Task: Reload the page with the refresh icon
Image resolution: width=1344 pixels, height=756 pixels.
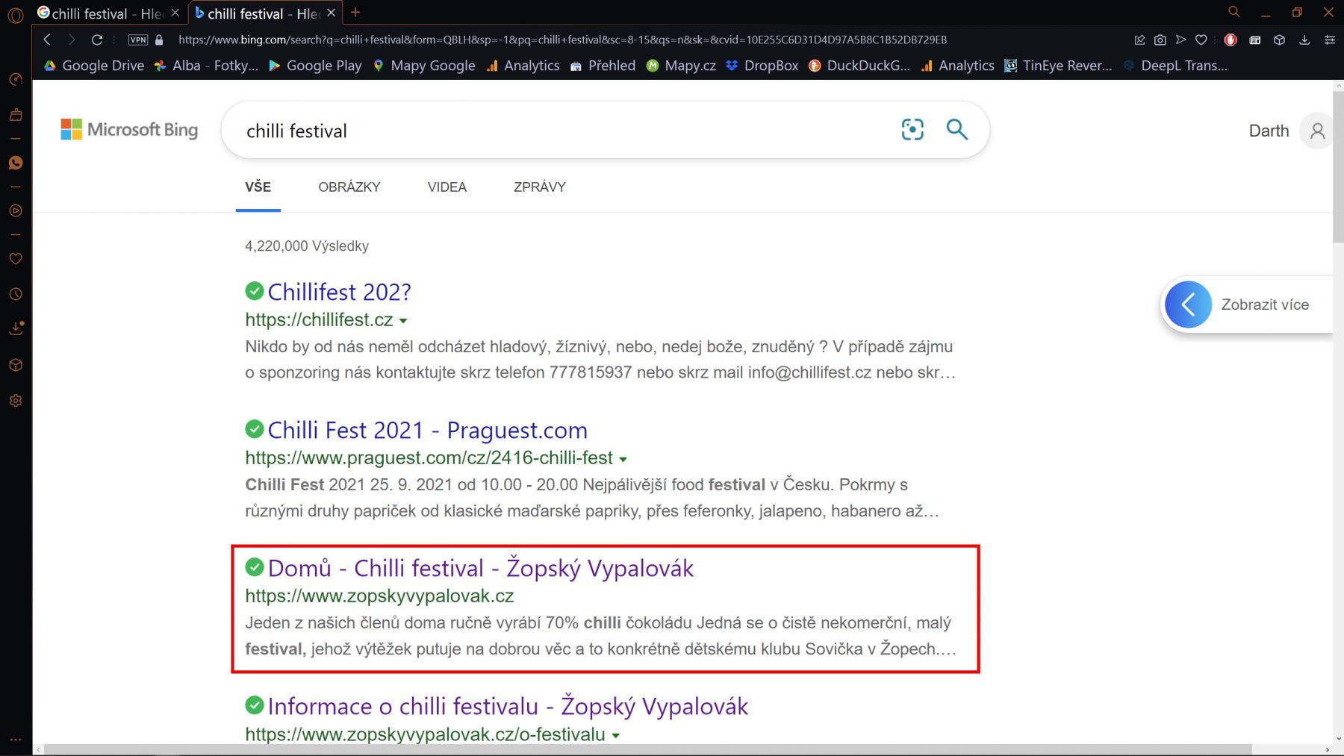Action: 97,40
